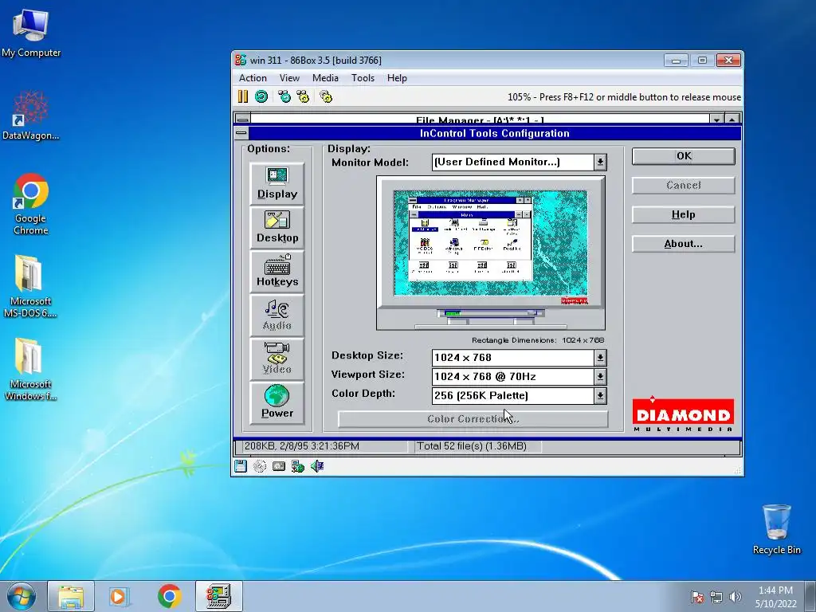Open the Recycle Bin
The image size is (816, 612).
[776, 529]
